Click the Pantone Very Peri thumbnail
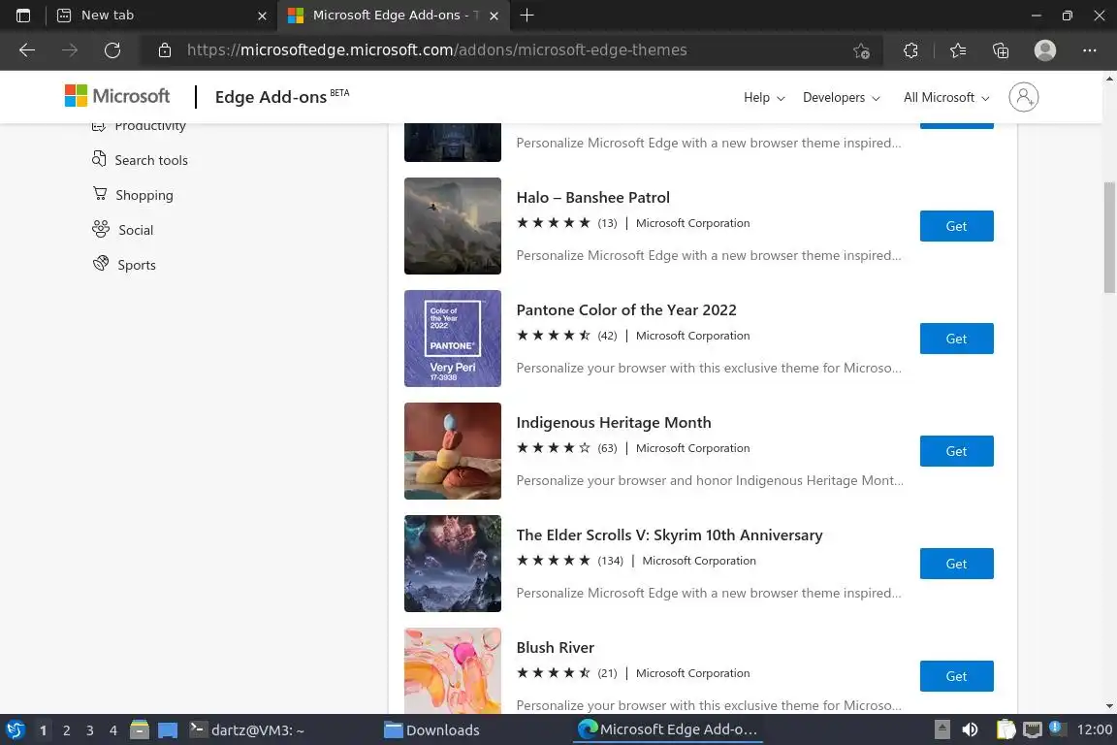The height and width of the screenshot is (745, 1117). tap(453, 339)
